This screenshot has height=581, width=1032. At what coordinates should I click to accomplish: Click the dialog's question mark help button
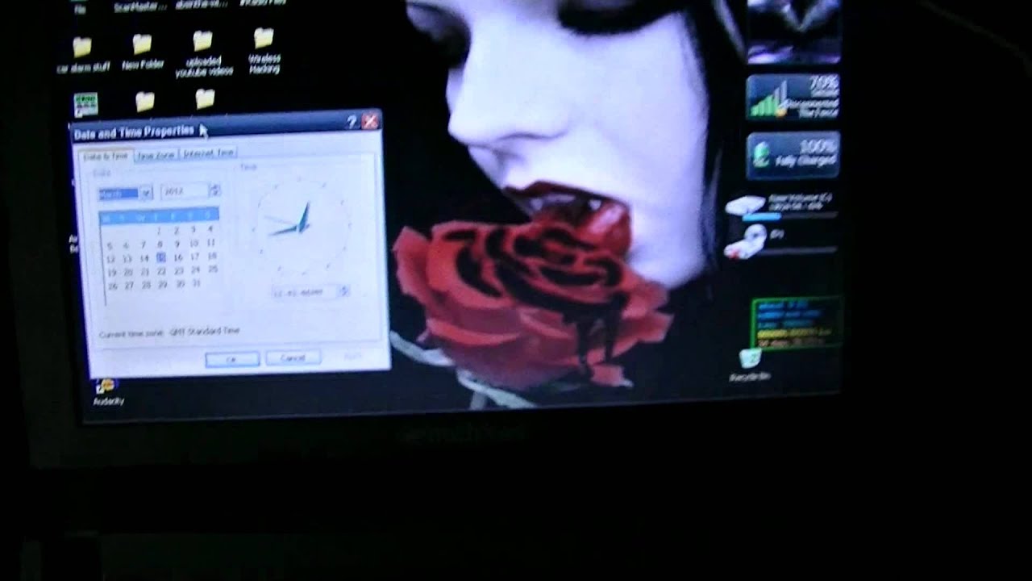[352, 123]
